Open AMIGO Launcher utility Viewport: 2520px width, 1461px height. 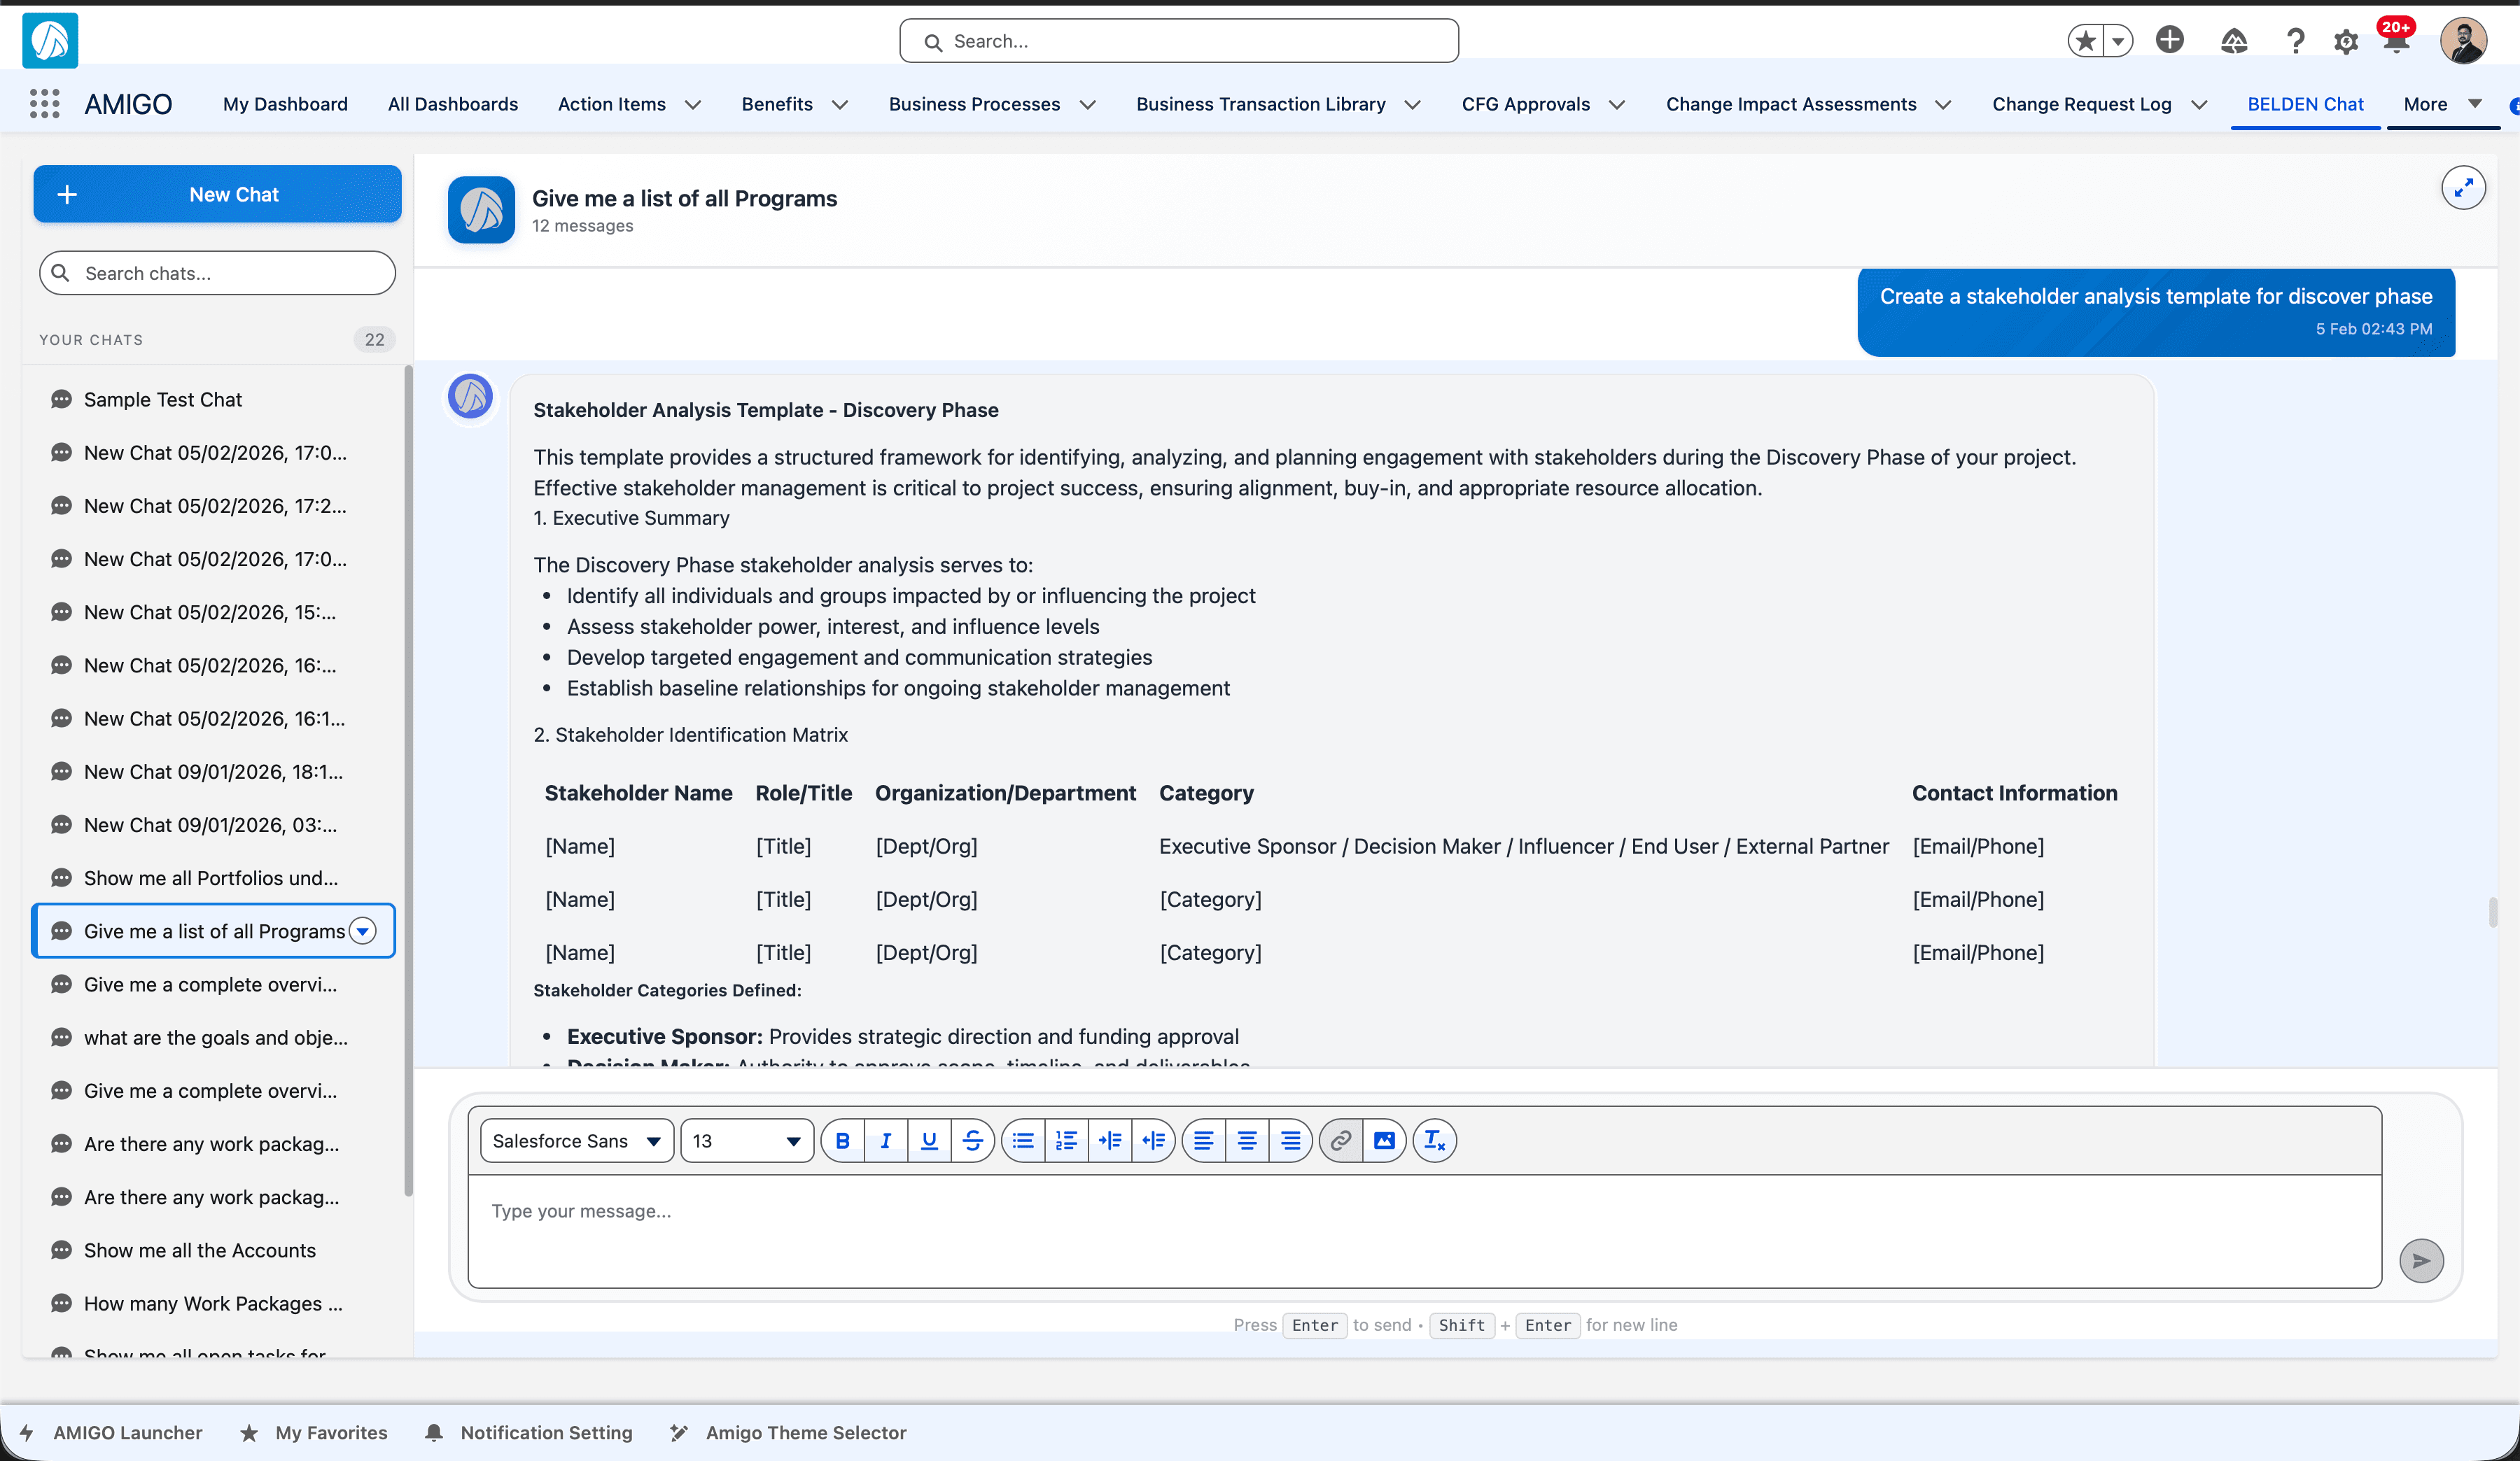[x=112, y=1432]
